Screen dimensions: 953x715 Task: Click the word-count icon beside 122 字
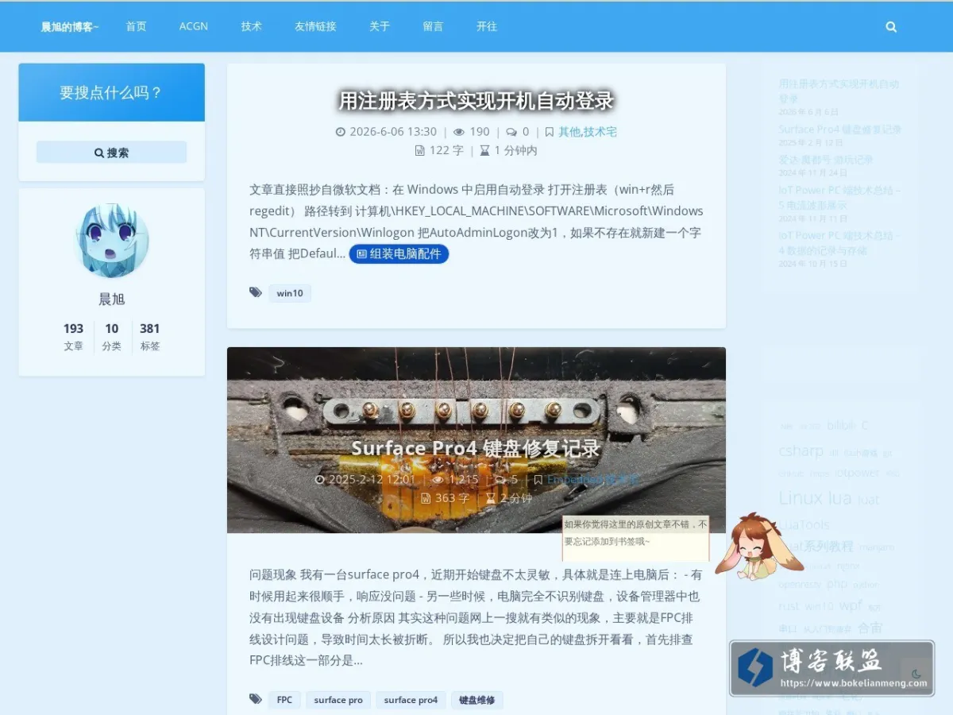[420, 150]
